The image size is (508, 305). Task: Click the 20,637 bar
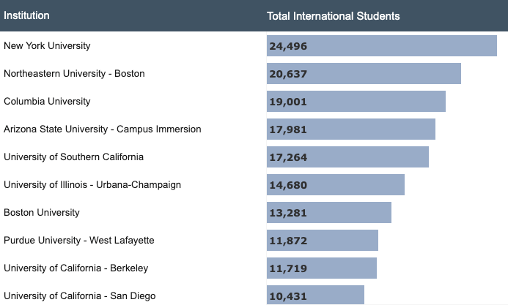364,74
